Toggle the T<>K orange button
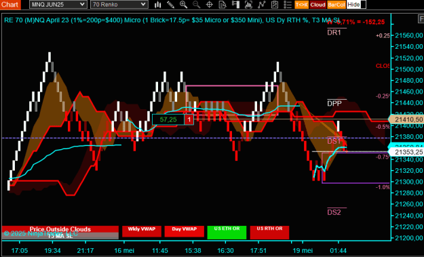Image resolution: width=424 pixels, height=257 pixels. (x=301, y=5)
